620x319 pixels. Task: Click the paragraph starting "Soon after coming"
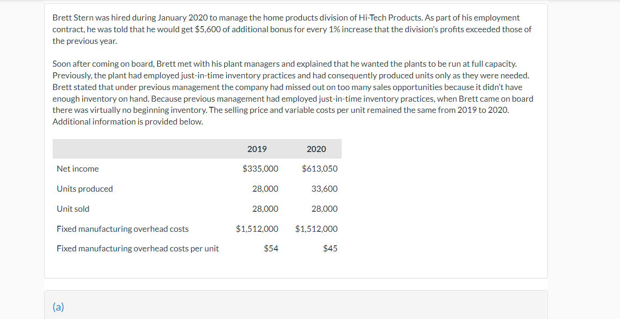click(293, 93)
